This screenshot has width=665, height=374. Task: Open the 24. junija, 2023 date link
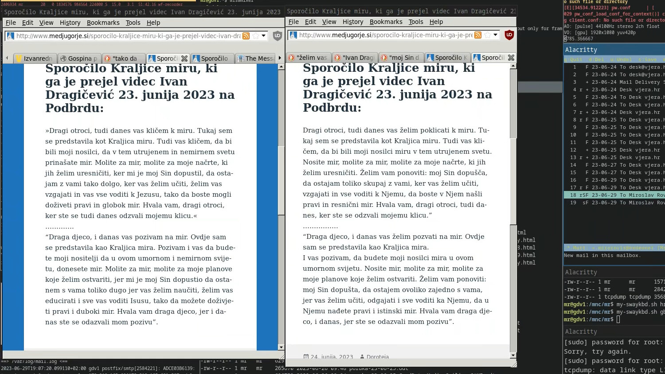click(332, 357)
